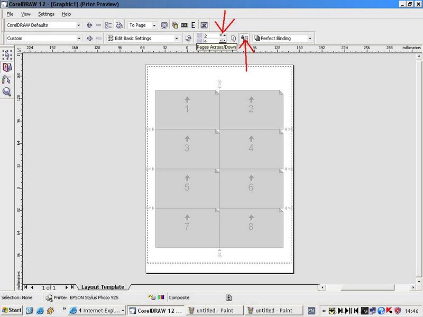Click 'Printer: EPSON Stylus Photo 925' status text

coord(86,297)
